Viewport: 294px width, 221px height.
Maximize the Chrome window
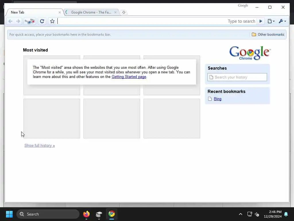click(270, 7)
